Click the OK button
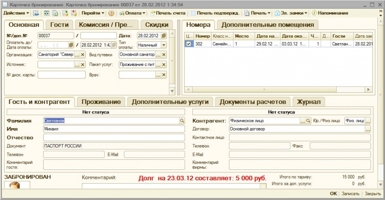The image size is (385, 200). pyautogui.click(x=333, y=194)
